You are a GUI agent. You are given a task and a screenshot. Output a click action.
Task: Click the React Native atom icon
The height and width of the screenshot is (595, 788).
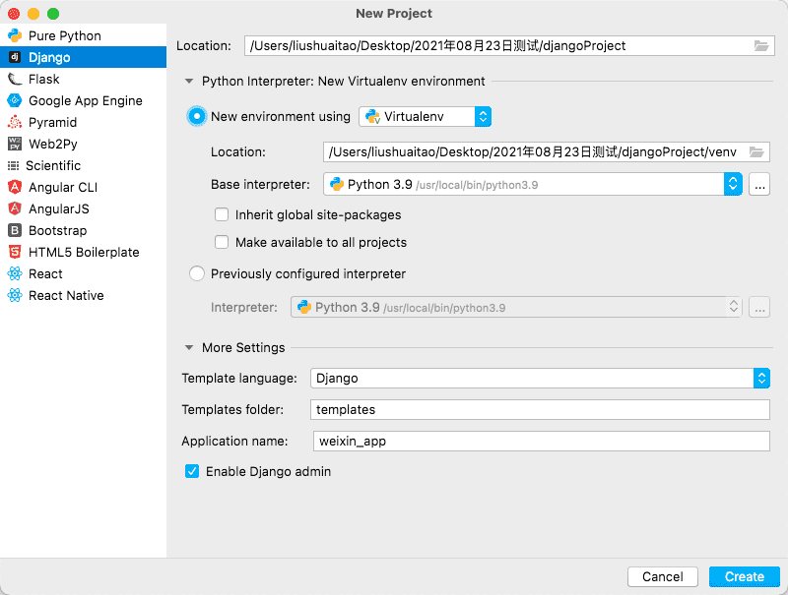(15, 295)
